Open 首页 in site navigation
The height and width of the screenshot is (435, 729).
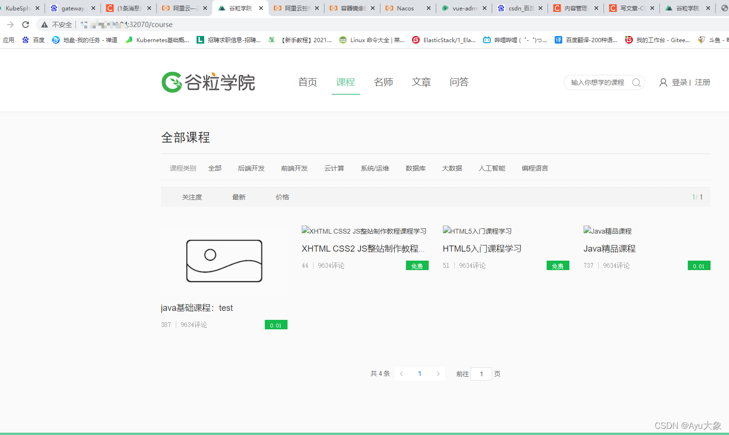point(307,82)
